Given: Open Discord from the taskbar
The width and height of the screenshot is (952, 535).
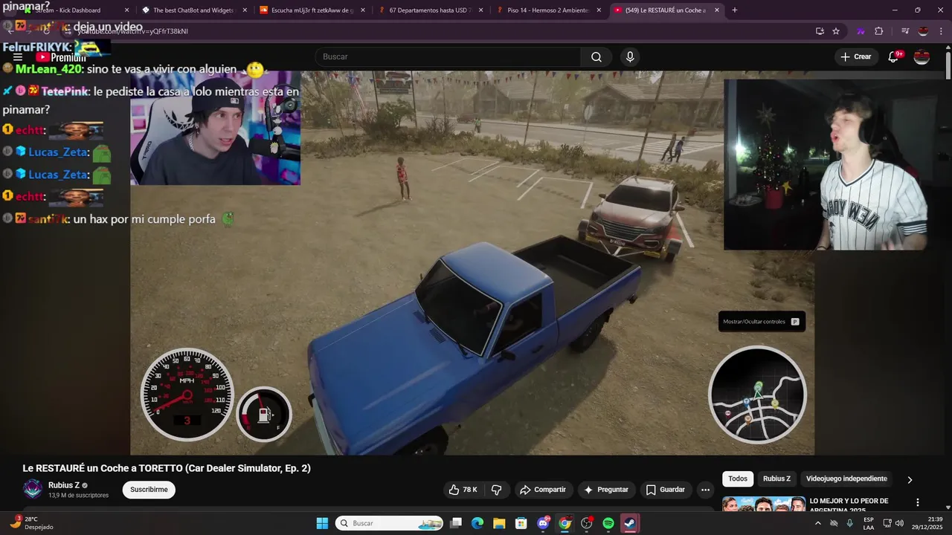Looking at the screenshot, I should (x=543, y=523).
